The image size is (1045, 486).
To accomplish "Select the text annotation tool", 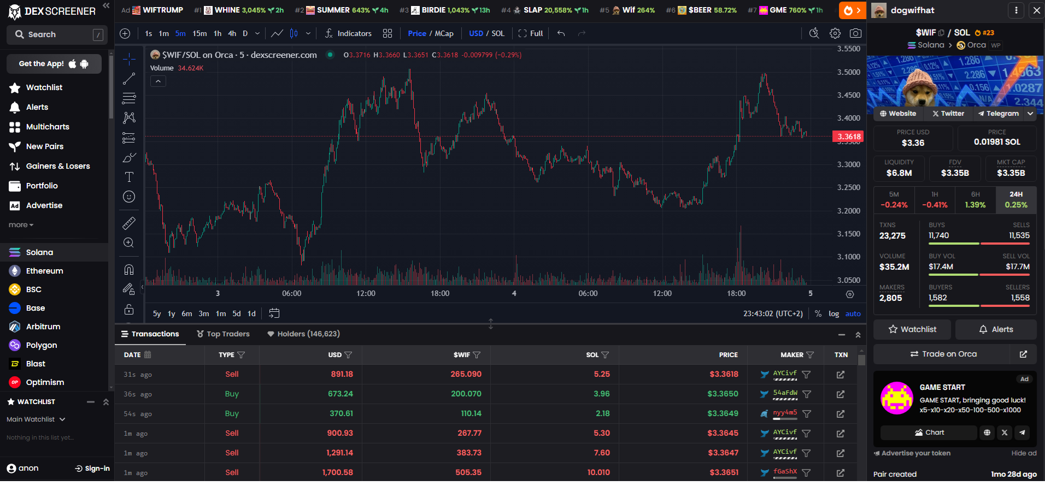I will [129, 177].
